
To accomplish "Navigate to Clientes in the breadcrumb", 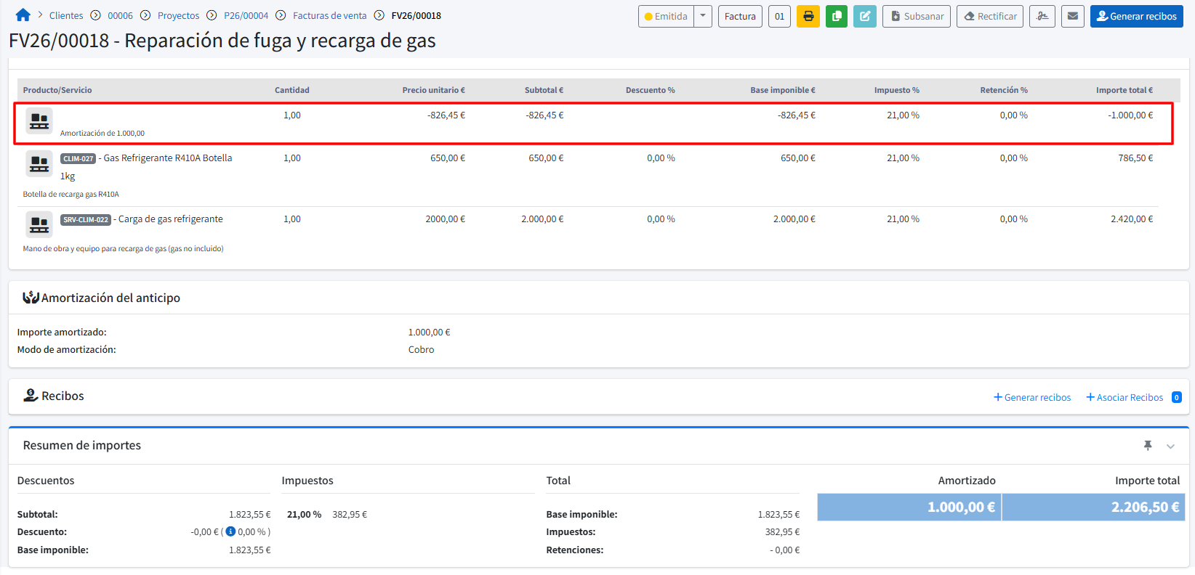I will tap(66, 15).
